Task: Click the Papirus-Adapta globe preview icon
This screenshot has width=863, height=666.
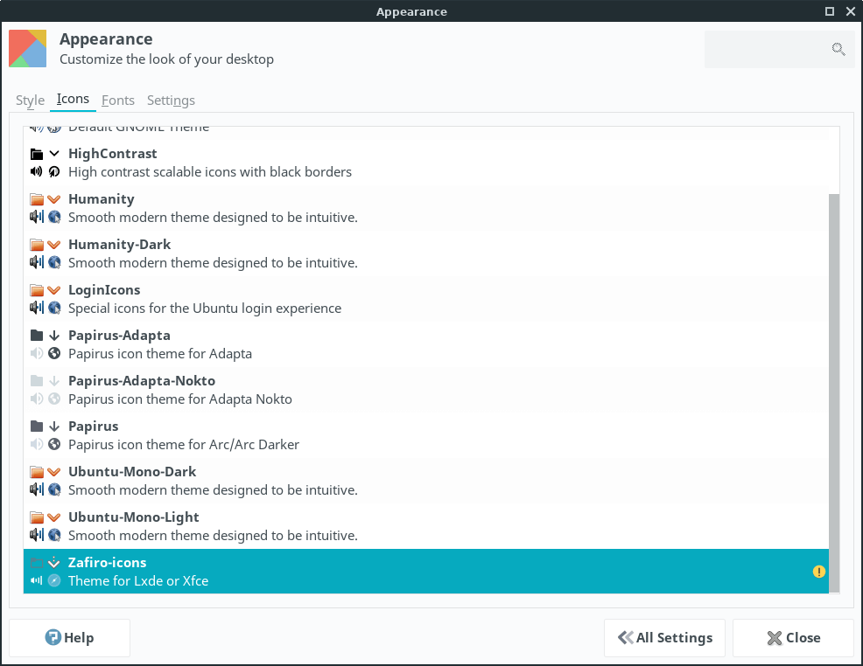Action: coord(54,353)
